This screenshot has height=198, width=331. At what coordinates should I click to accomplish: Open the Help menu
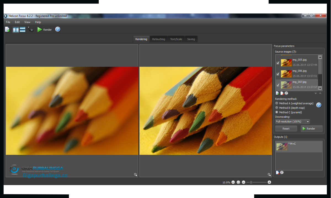[38, 22]
